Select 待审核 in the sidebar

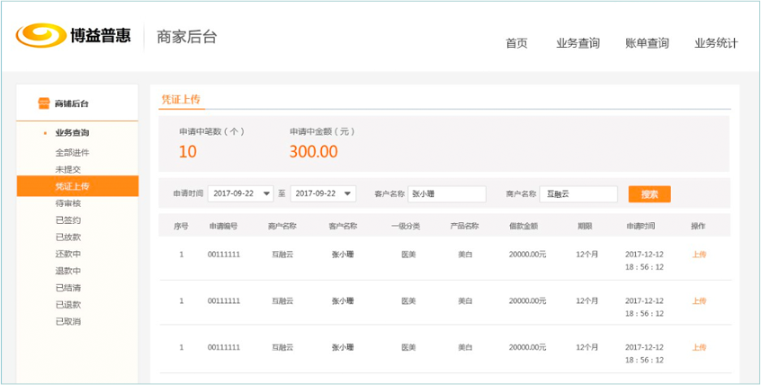67,203
